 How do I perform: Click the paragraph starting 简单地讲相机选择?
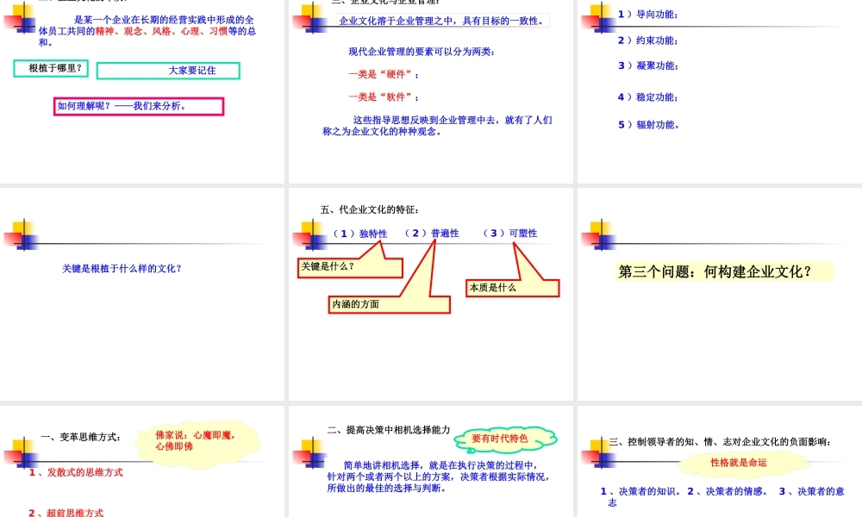tap(438, 477)
